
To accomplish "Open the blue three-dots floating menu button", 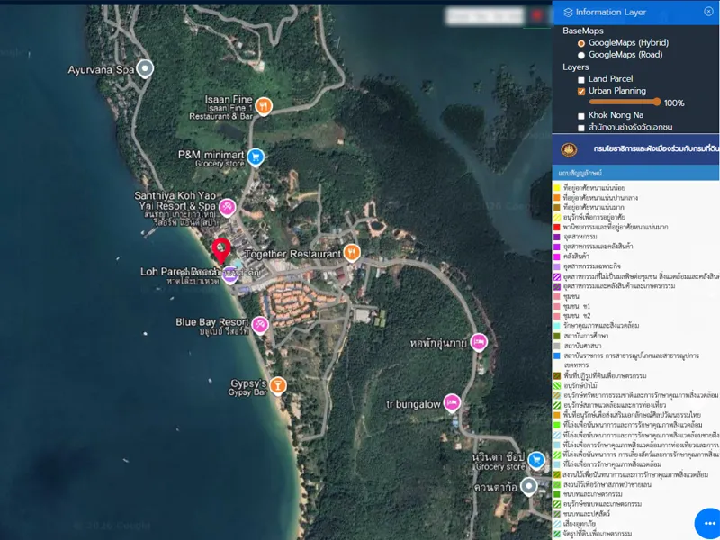I will point(706,523).
